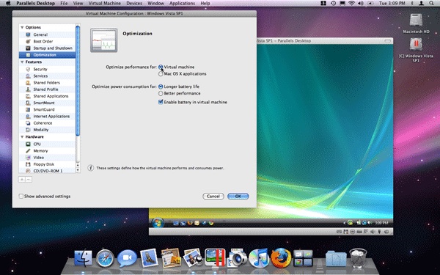Click the minus remove device button
440x275 pixels.
pos(29,180)
